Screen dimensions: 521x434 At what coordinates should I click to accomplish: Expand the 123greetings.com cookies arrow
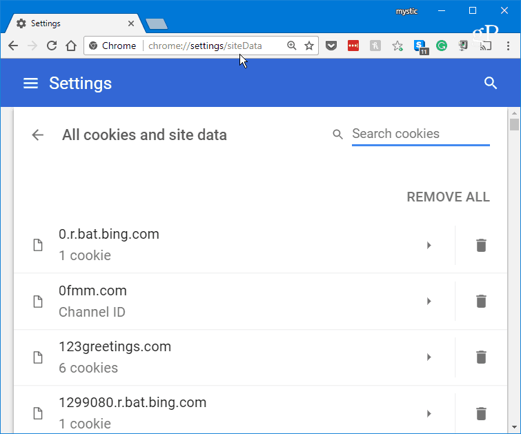point(429,357)
